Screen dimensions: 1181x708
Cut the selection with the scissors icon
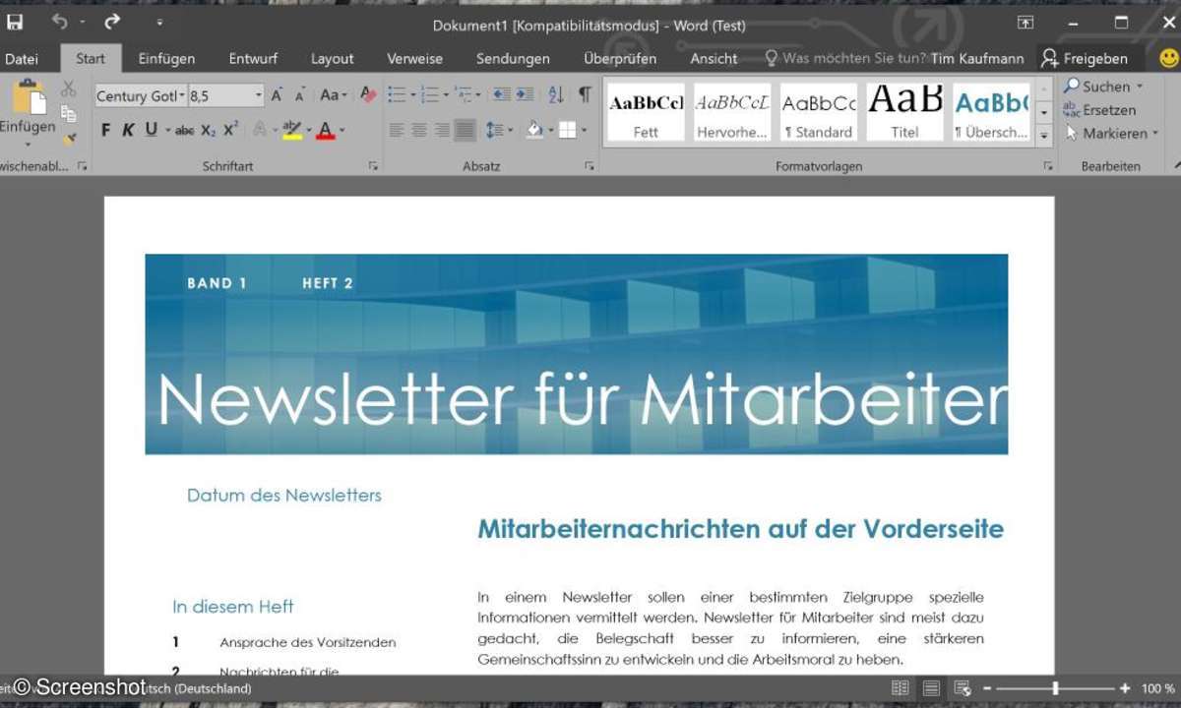68,89
